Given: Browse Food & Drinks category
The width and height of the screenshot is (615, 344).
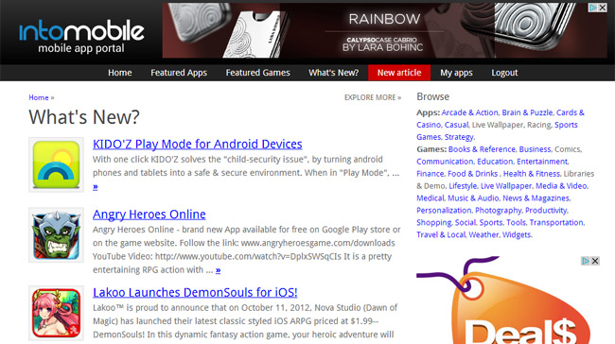Looking at the screenshot, I should coord(473,173).
